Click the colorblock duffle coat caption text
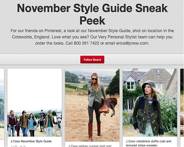 (x=148, y=143)
